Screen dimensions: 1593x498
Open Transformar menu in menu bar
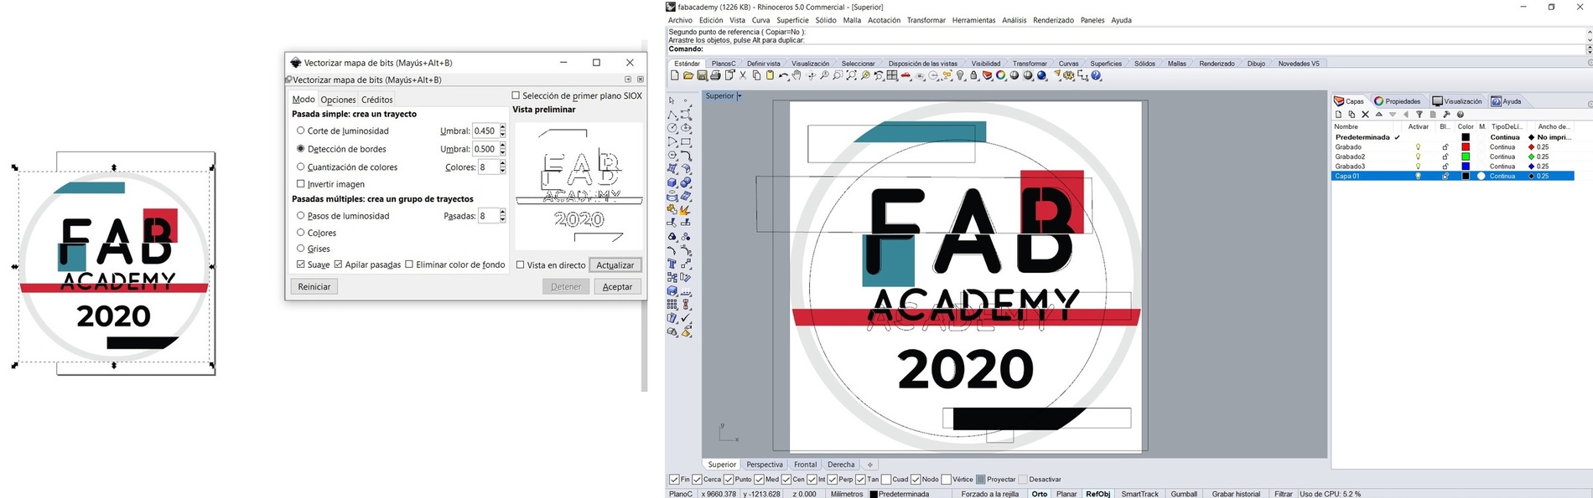pyautogui.click(x=926, y=20)
